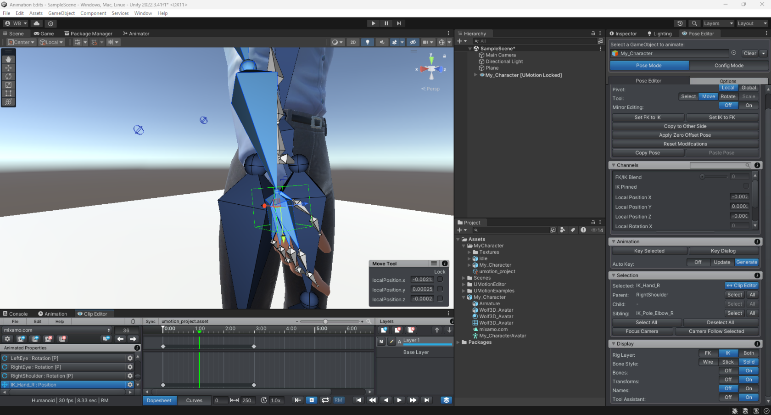Image resolution: width=771 pixels, height=415 pixels.
Task: Add a new animation layer icon
Action: 384,330
